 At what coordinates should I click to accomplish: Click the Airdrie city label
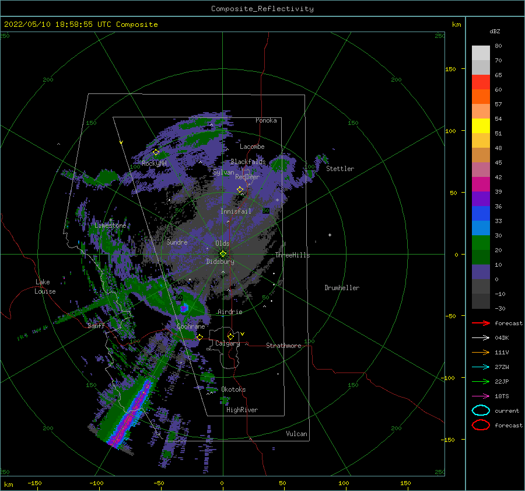230,312
